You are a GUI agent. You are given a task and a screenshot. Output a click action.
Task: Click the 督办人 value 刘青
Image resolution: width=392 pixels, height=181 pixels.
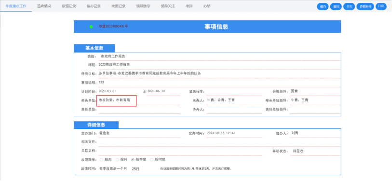click(295, 133)
